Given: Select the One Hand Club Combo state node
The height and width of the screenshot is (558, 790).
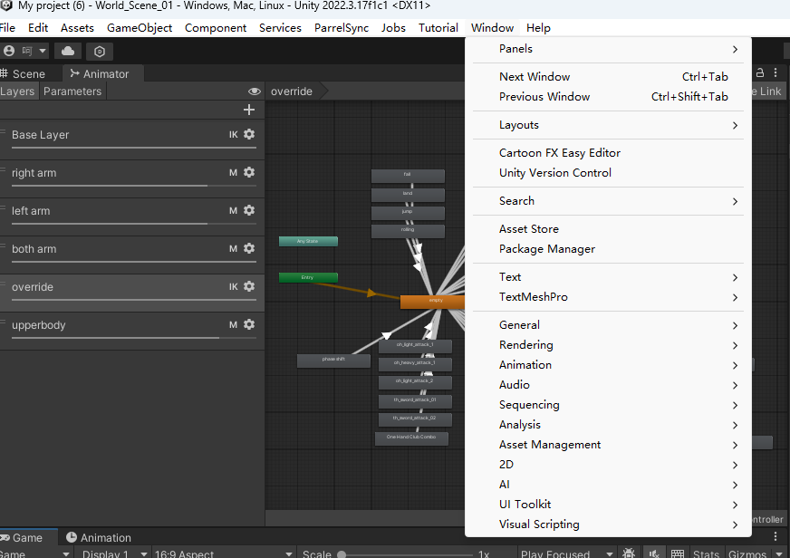Looking at the screenshot, I should [411, 438].
